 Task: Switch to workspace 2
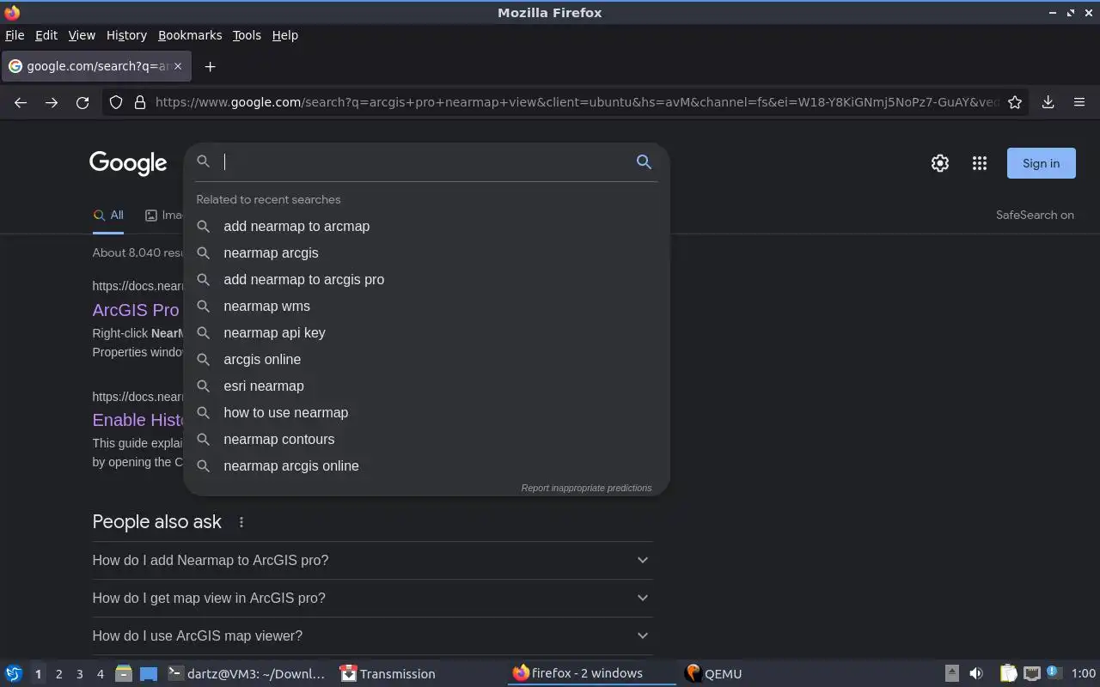58,674
